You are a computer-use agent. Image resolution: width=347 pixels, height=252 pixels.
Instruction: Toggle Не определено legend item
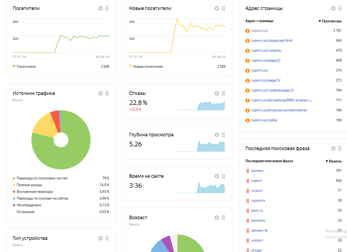click(27, 205)
